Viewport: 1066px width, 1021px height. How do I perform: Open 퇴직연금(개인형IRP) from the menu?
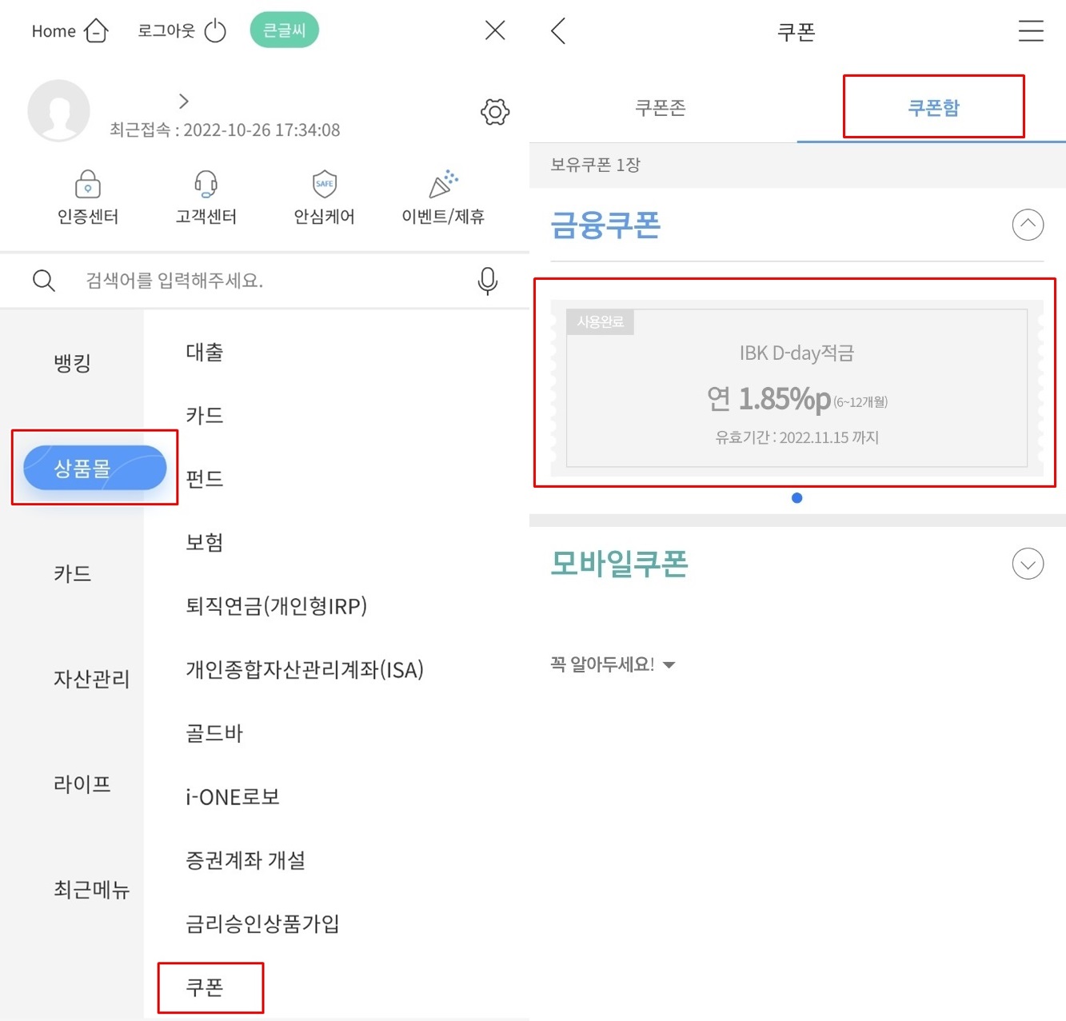pyautogui.click(x=275, y=607)
